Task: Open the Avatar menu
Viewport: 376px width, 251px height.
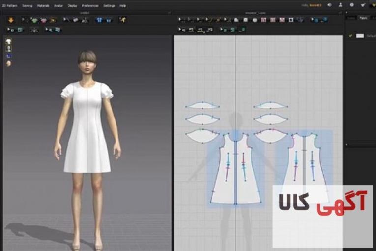Action: [58, 6]
